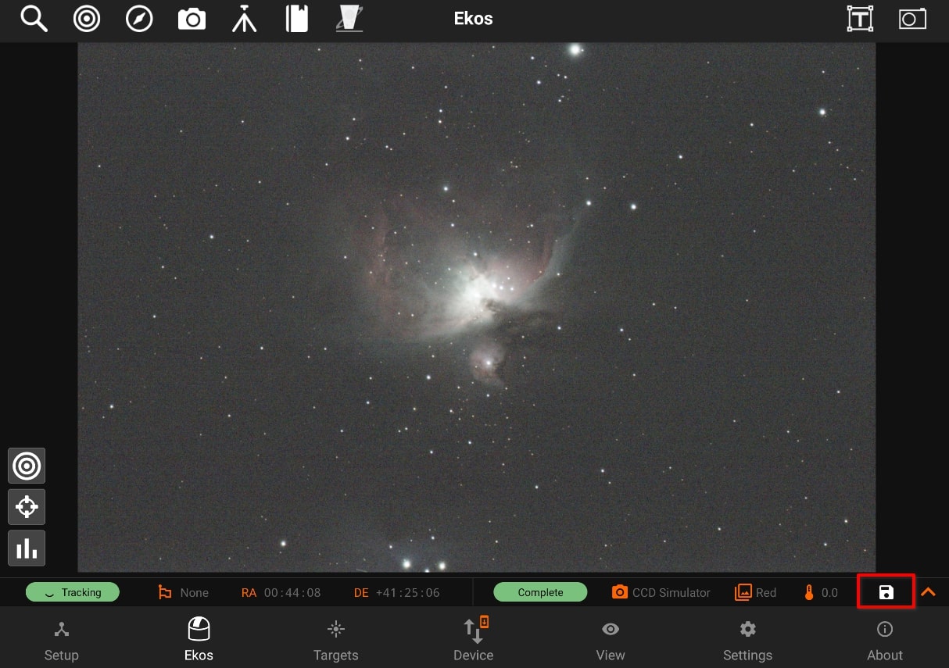This screenshot has width=949, height=668.
Task: Switch to the View tab
Action: tap(611, 641)
